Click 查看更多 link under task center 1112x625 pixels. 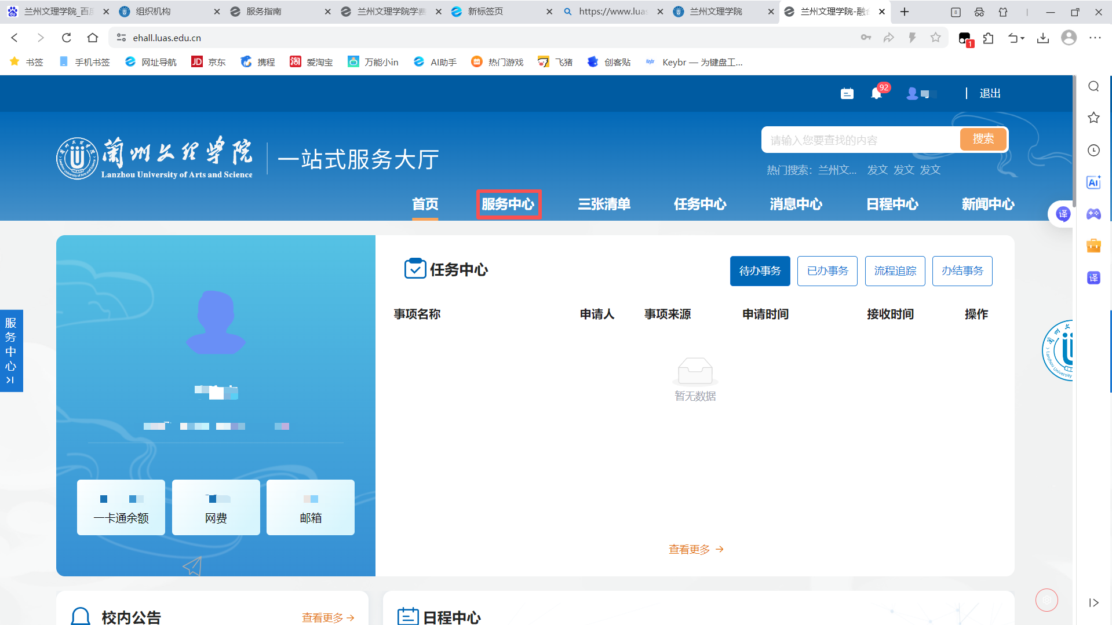coord(695,549)
